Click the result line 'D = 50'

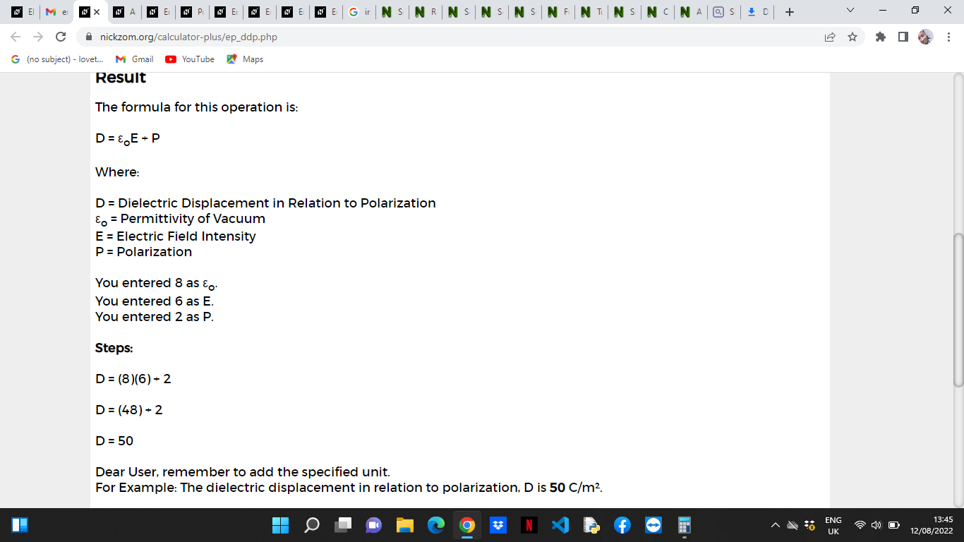[114, 441]
